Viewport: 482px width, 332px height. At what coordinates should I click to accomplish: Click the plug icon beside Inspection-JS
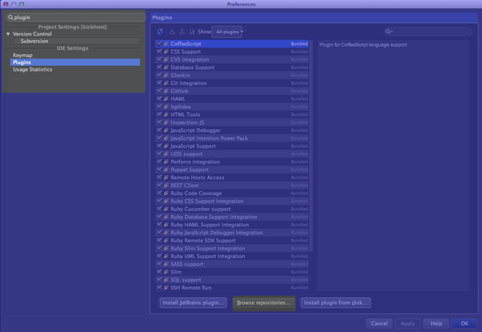click(x=166, y=122)
